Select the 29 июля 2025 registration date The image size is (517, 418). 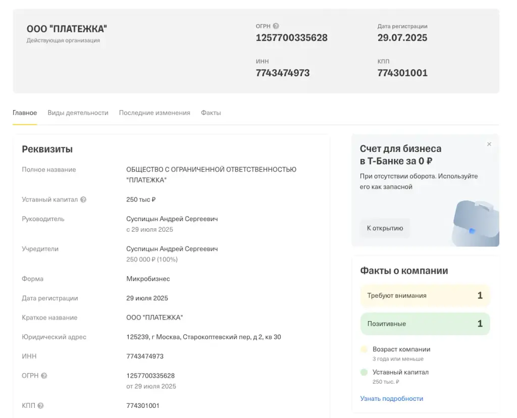tap(147, 298)
